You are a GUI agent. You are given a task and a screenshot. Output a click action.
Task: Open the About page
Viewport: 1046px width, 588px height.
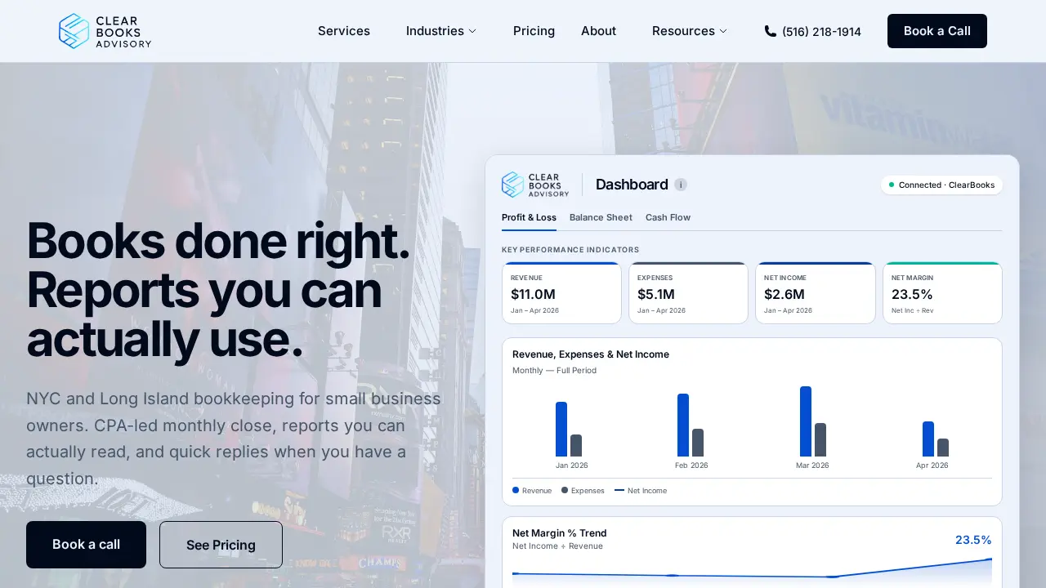click(598, 31)
